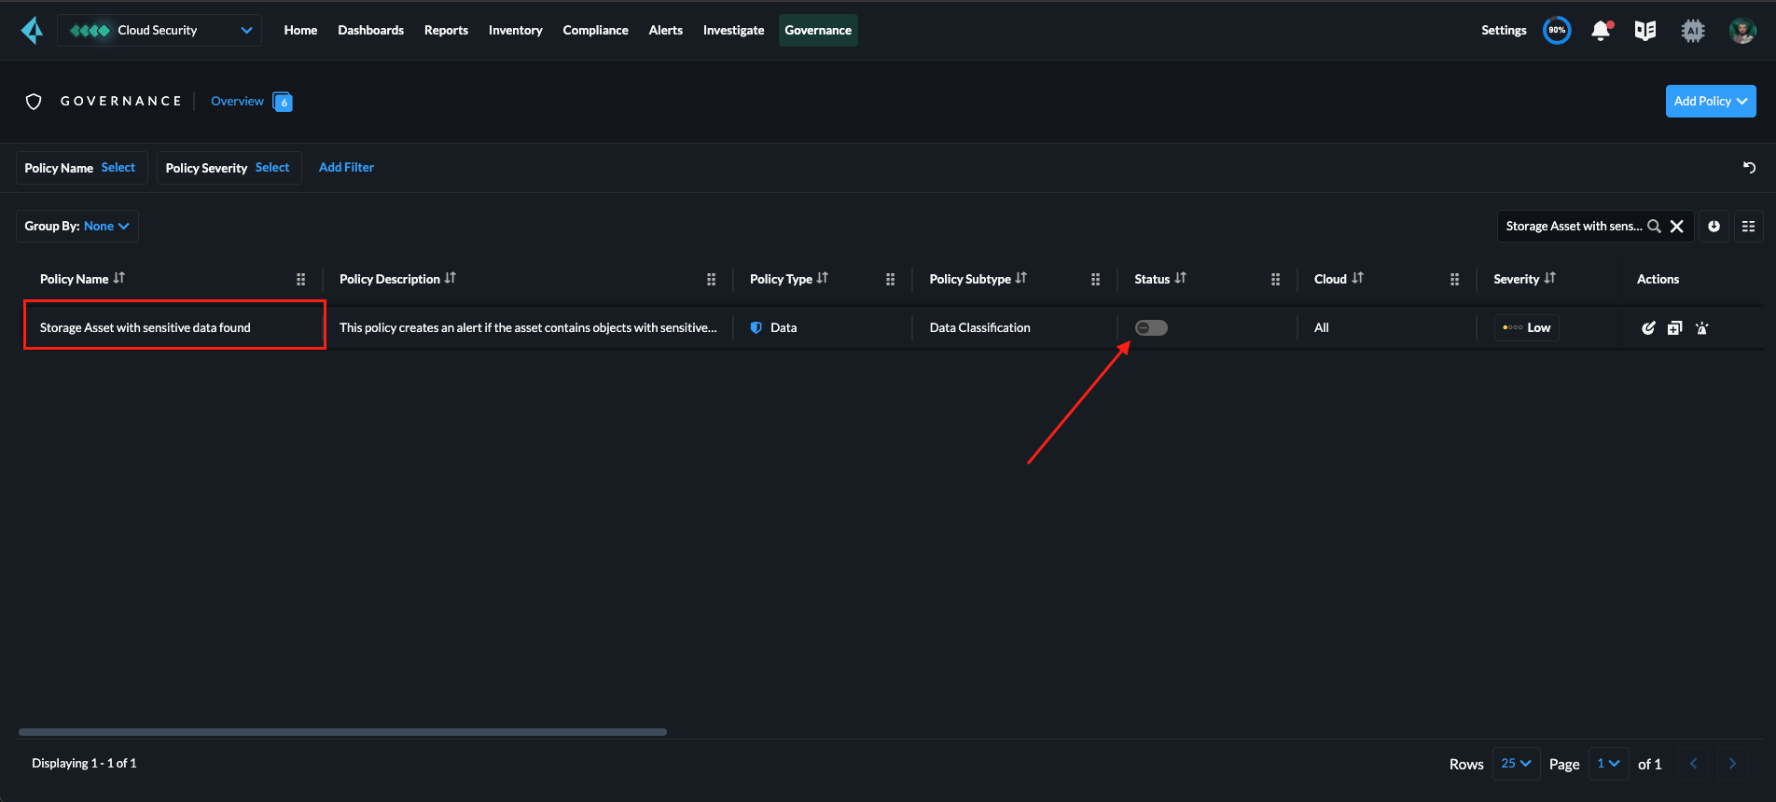Open the column picker icon
The height and width of the screenshot is (802, 1776).
point(1749,227)
